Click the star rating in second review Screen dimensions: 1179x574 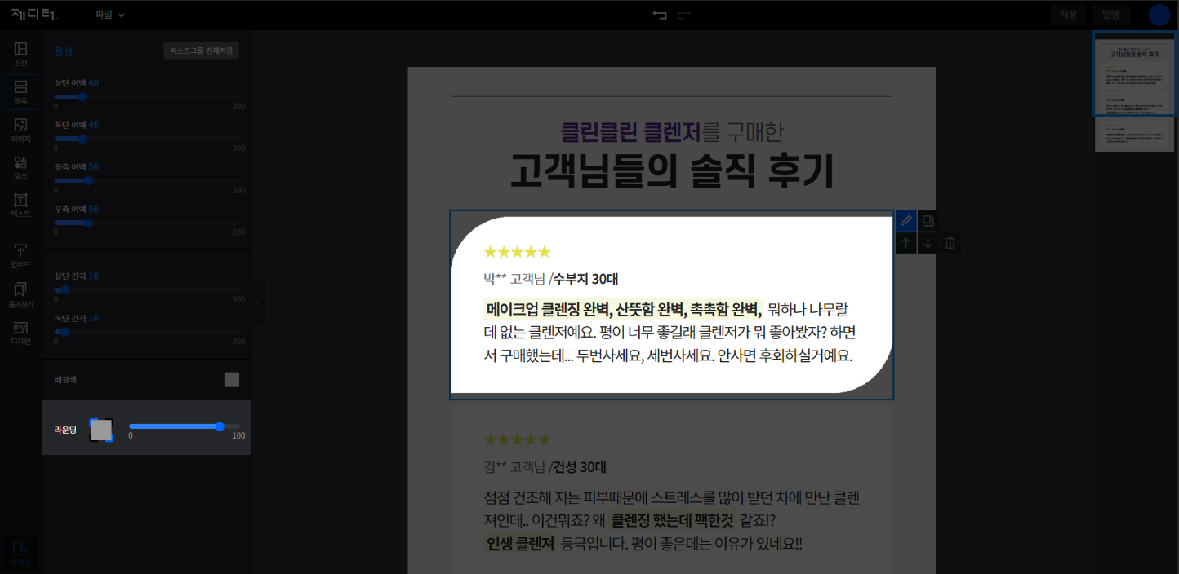(517, 440)
